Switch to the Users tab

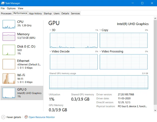point(56,13)
